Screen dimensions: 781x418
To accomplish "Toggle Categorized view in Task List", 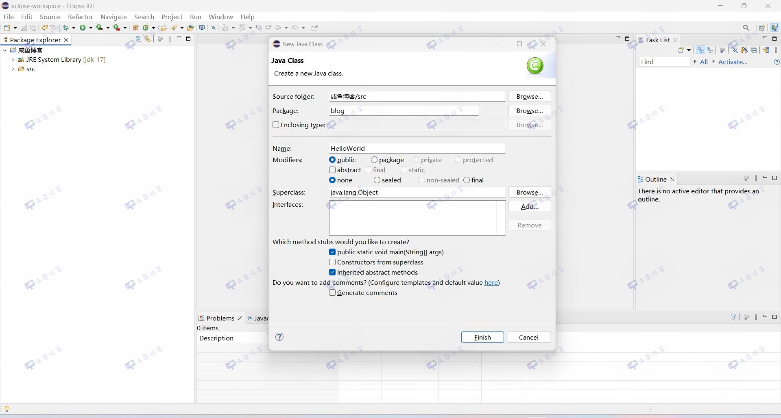I will (x=700, y=50).
